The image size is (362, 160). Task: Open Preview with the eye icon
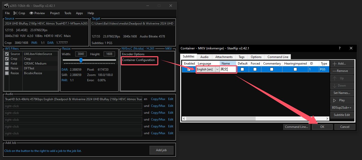(x=31, y=13)
